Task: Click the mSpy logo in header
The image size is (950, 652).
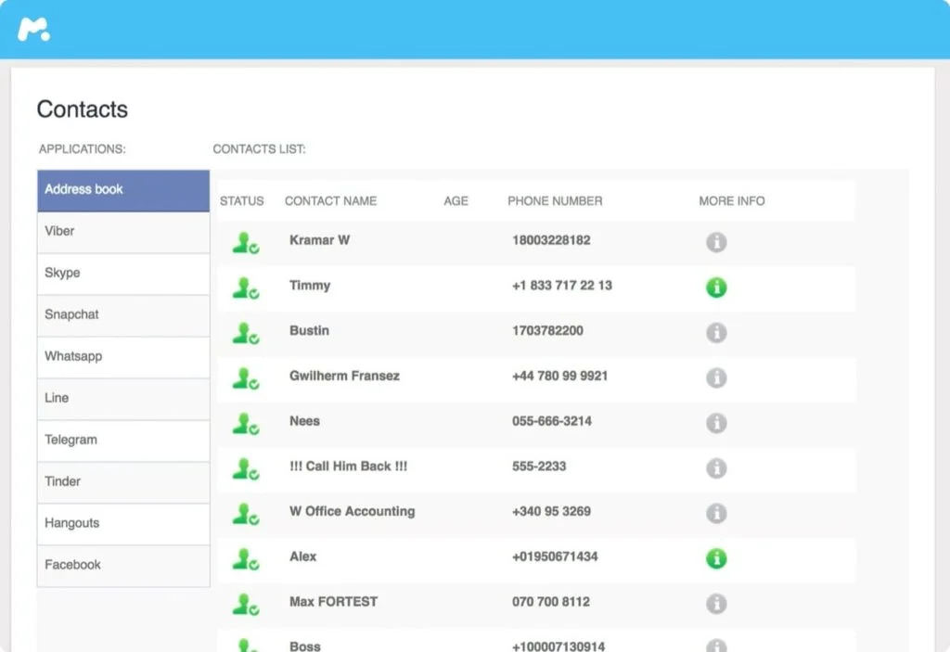Action: click(33, 29)
